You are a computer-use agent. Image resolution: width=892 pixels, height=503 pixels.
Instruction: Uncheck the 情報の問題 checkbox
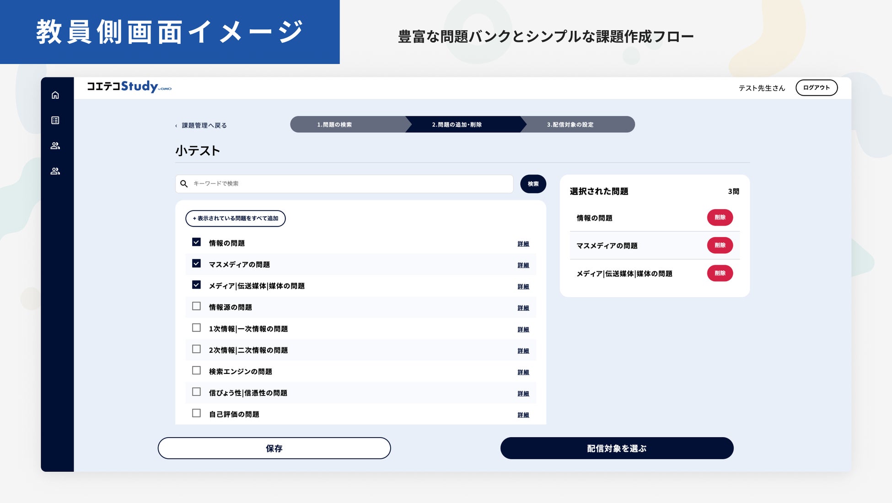(x=196, y=242)
